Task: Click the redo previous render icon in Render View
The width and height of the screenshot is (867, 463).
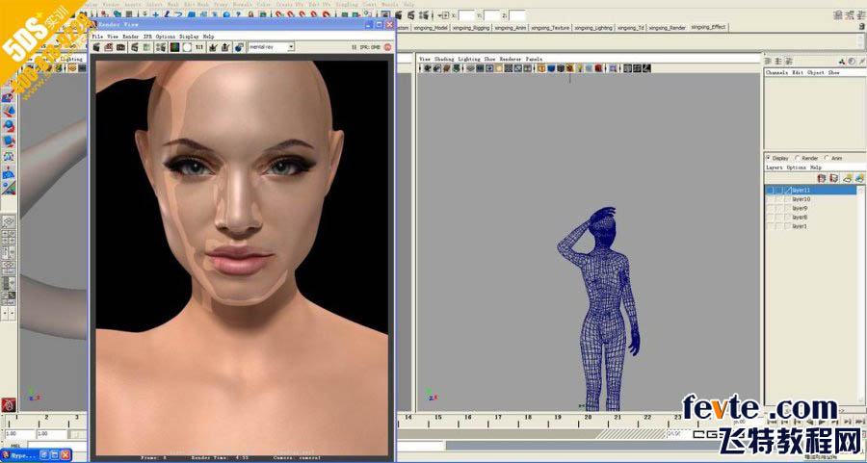Action: click(x=96, y=47)
